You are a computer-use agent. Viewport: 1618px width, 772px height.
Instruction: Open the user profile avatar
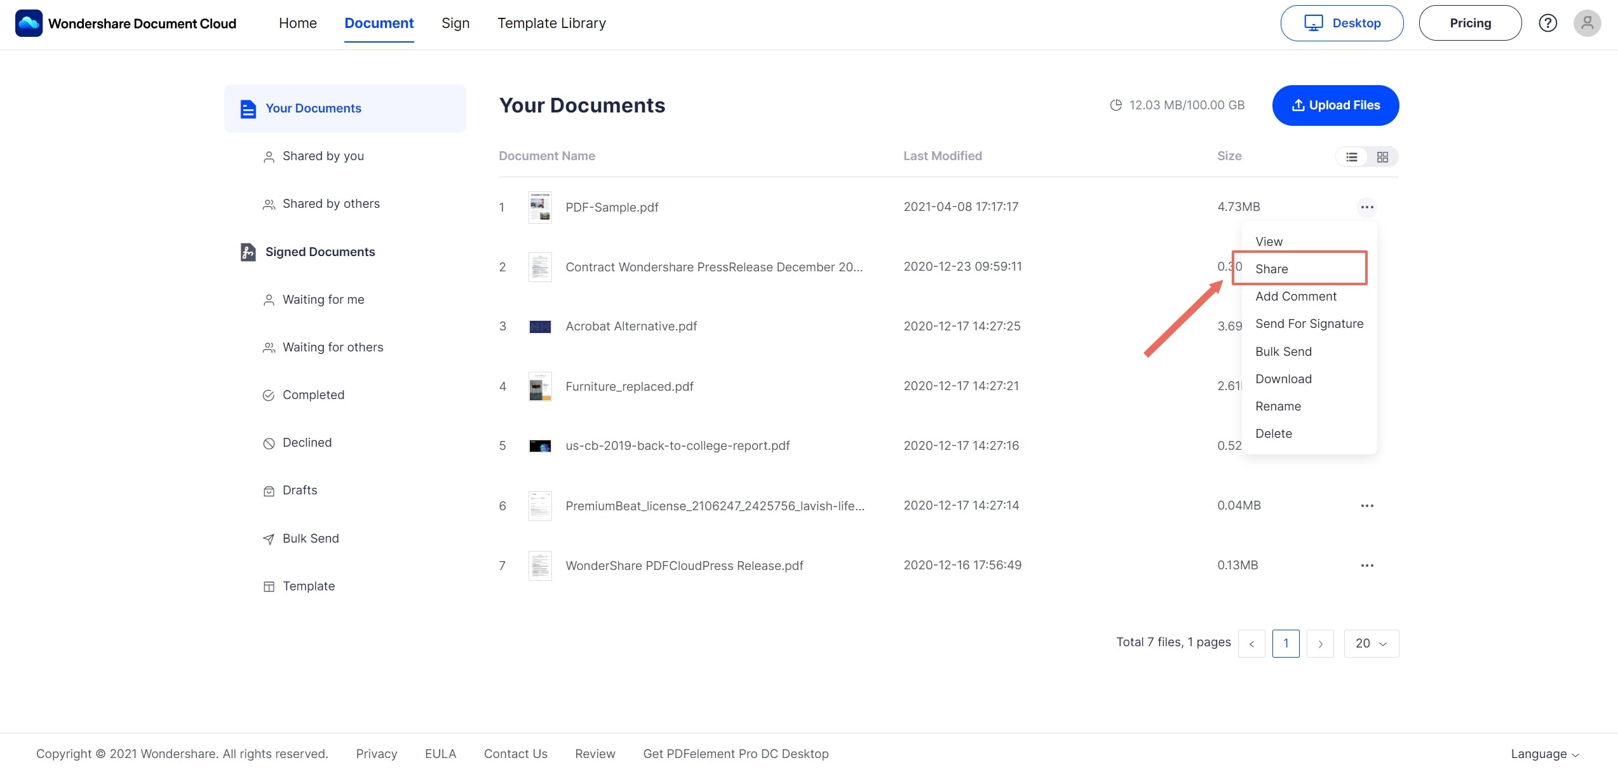tap(1587, 23)
